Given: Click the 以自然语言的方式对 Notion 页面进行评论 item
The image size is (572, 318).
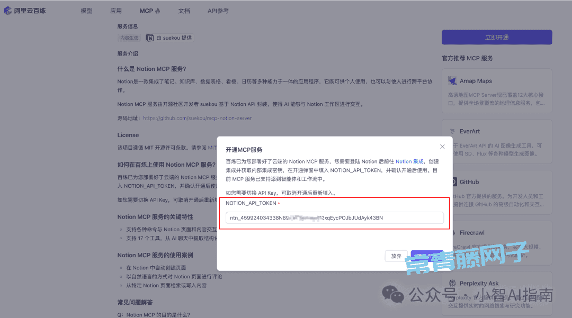Looking at the screenshot, I should coord(174,277).
